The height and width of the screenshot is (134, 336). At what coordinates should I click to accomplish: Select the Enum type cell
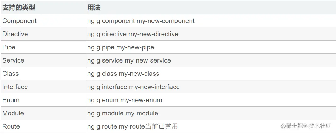click(11, 100)
